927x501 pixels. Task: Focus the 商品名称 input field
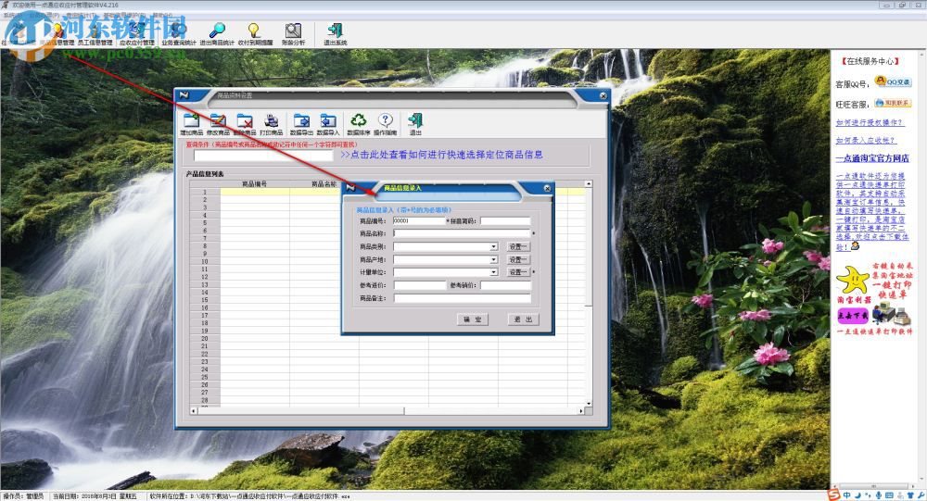pyautogui.click(x=462, y=234)
